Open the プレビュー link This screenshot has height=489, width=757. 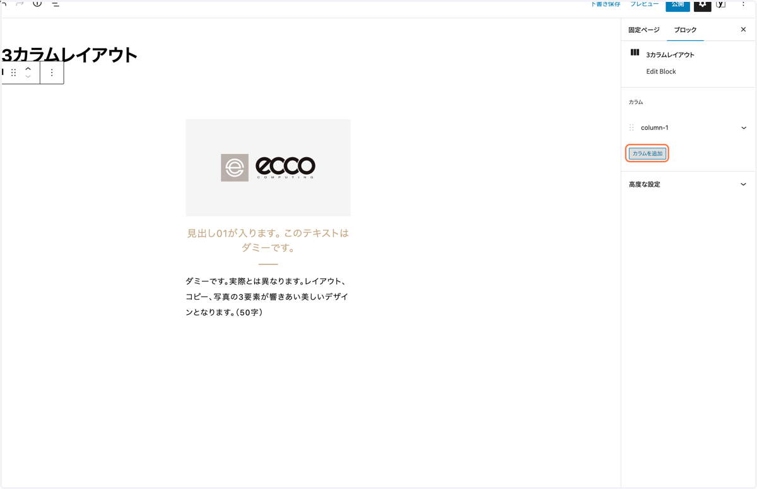point(644,4)
